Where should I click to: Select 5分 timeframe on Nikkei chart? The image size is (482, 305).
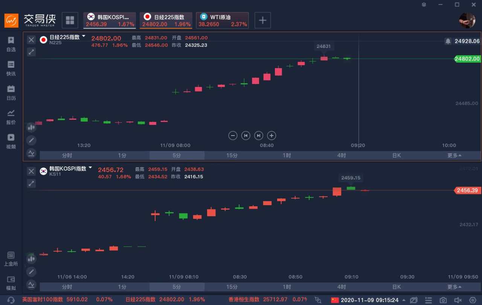coord(177,156)
